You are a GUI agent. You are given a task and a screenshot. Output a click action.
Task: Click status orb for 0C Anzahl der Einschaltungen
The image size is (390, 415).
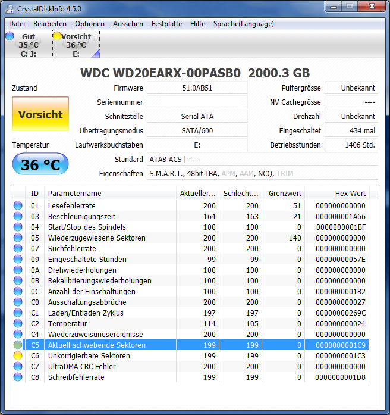[18, 291]
